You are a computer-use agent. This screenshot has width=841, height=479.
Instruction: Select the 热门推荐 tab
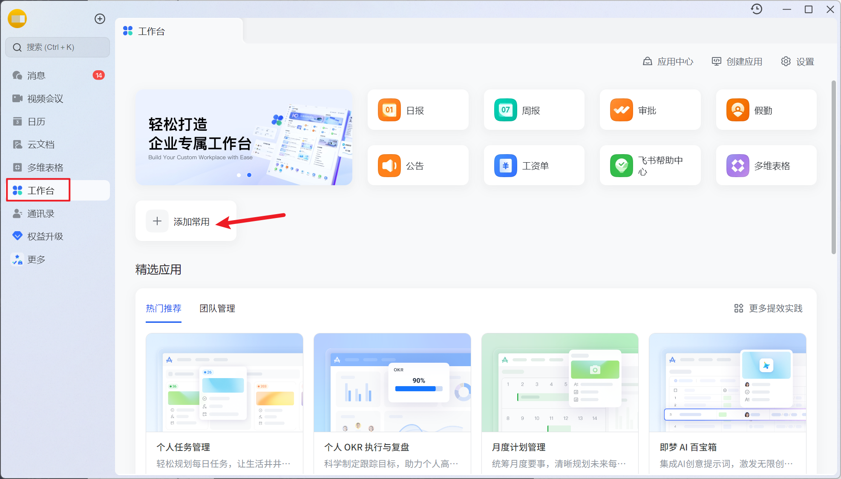click(164, 308)
